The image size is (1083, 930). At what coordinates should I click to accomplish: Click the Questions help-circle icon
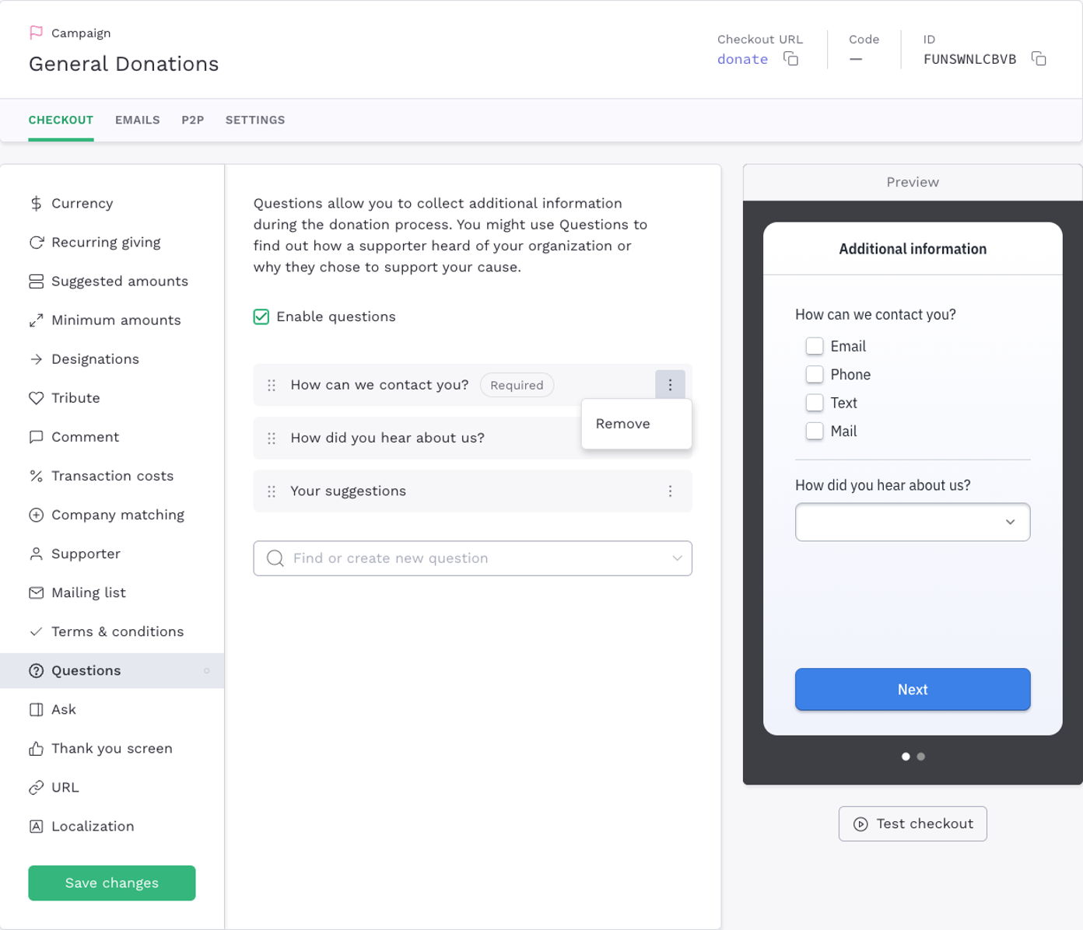tap(36, 670)
